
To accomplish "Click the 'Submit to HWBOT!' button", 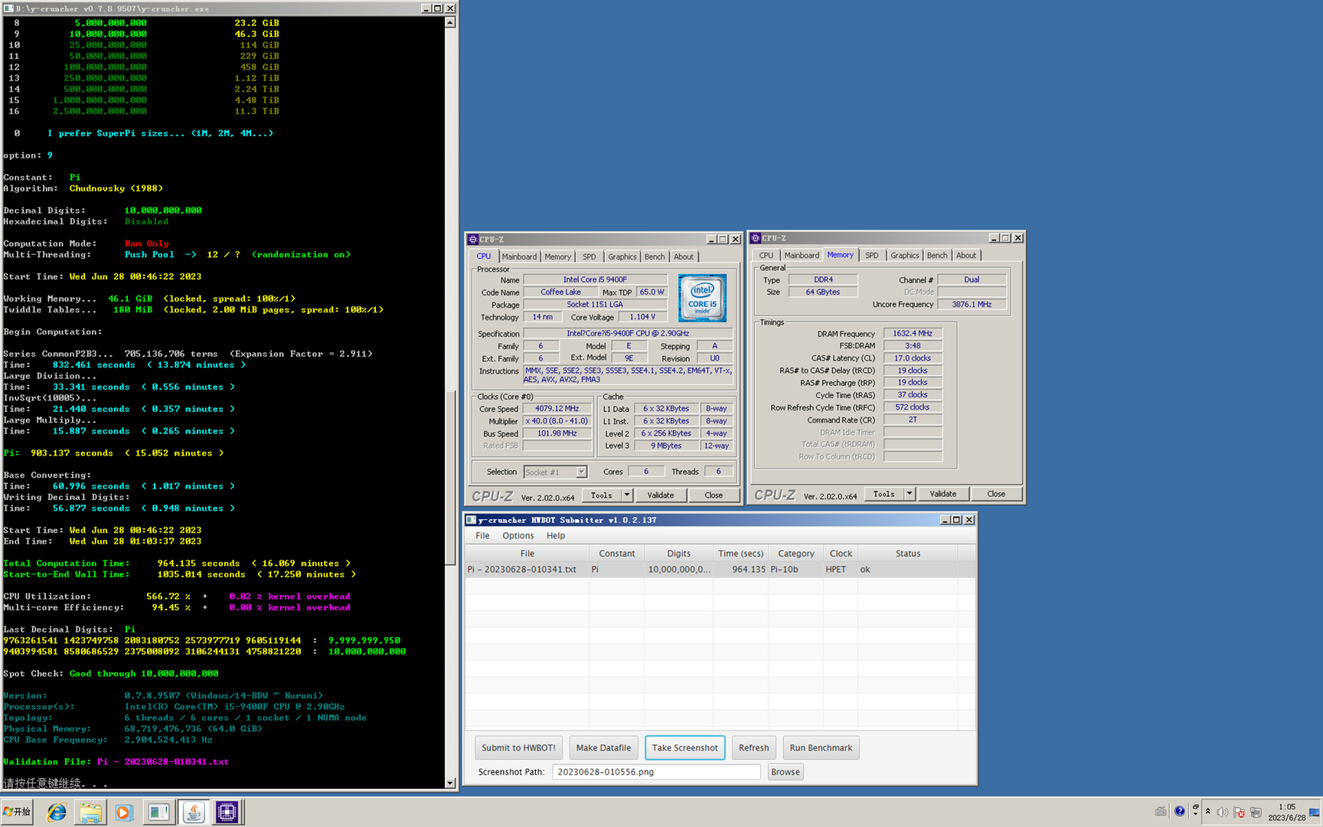I will click(x=518, y=748).
